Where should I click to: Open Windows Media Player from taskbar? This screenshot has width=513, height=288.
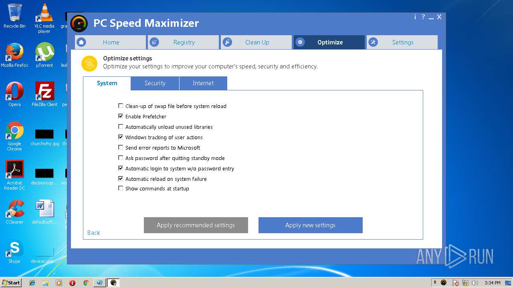click(x=59, y=283)
